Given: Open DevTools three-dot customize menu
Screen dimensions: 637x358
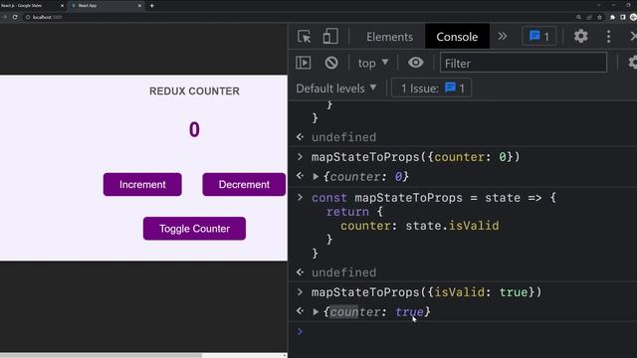Looking at the screenshot, I should (x=608, y=37).
